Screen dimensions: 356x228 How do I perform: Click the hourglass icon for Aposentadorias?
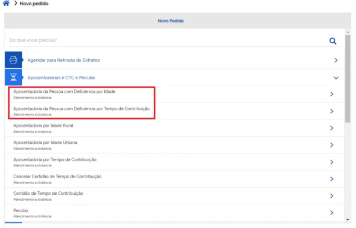(13, 78)
